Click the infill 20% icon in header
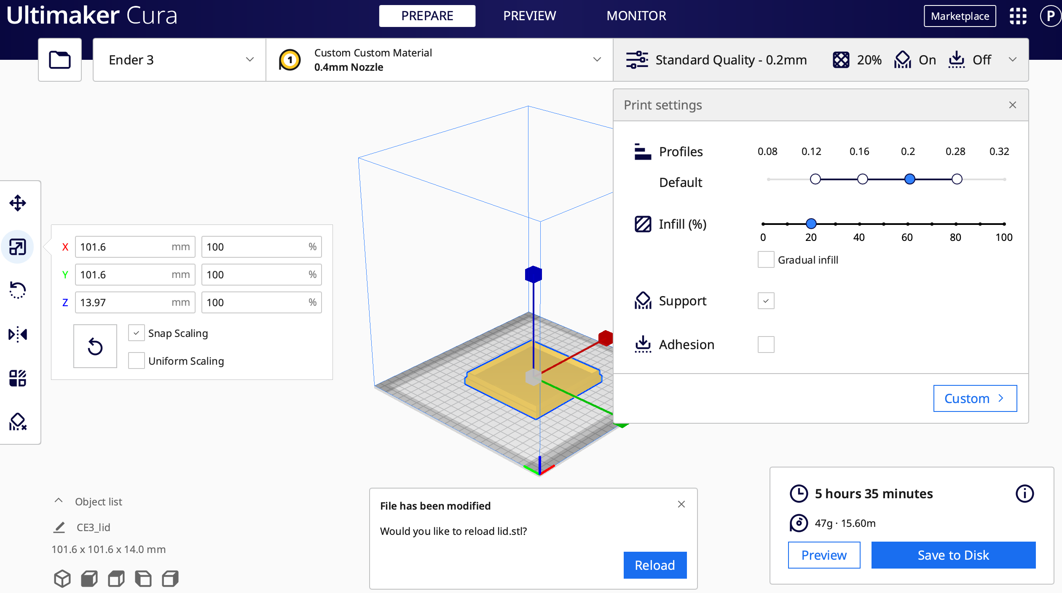 (x=841, y=60)
